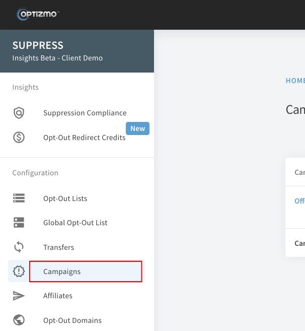Open Opt-Out Redirect Credits page

click(x=85, y=138)
